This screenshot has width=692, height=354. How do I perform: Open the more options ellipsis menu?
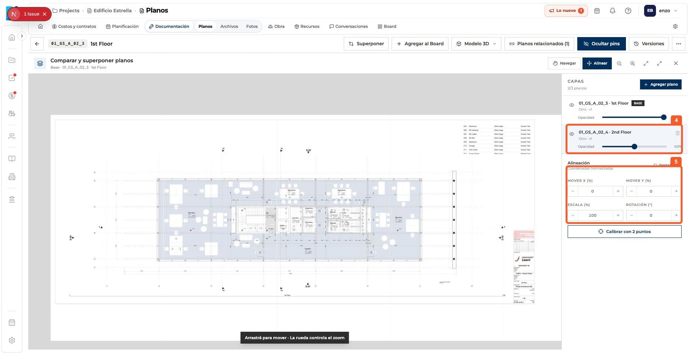pyautogui.click(x=679, y=44)
